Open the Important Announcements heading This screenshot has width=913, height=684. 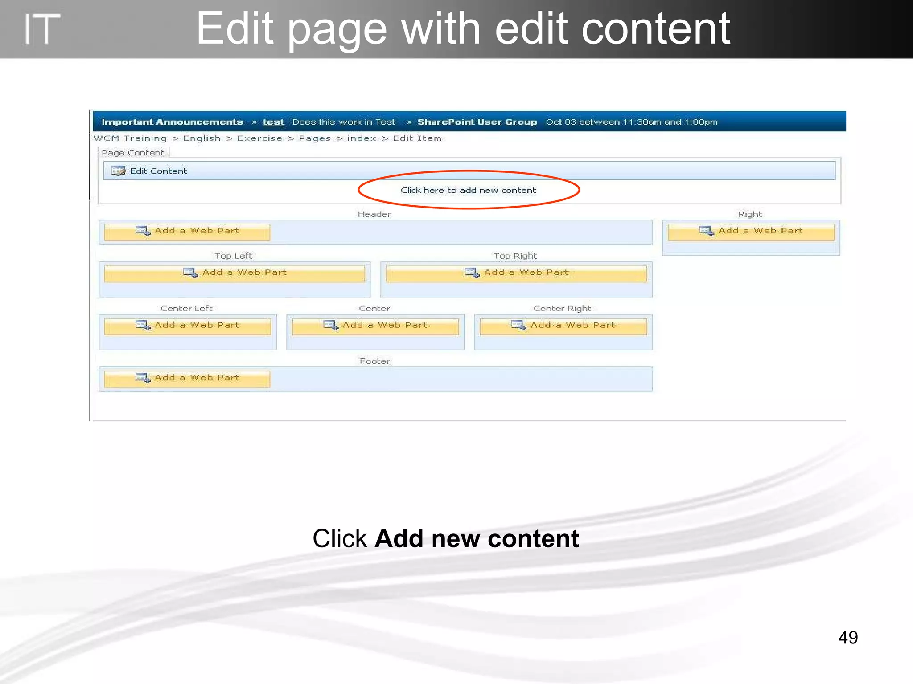(x=172, y=122)
